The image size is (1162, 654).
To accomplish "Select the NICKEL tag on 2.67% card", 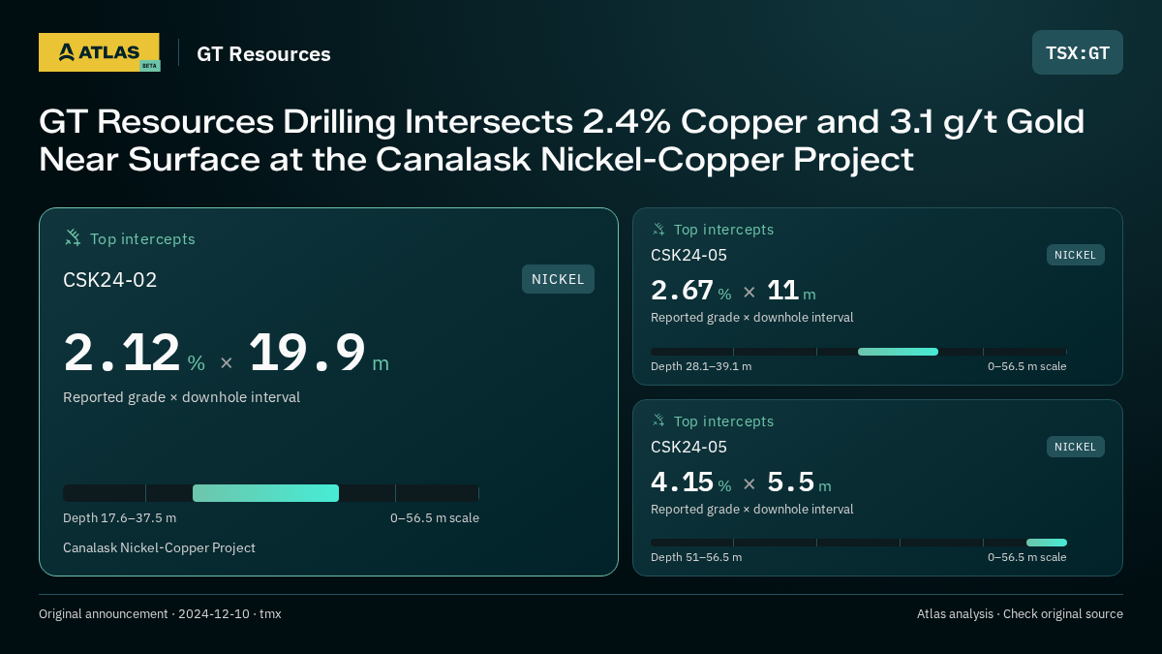I will (1075, 255).
